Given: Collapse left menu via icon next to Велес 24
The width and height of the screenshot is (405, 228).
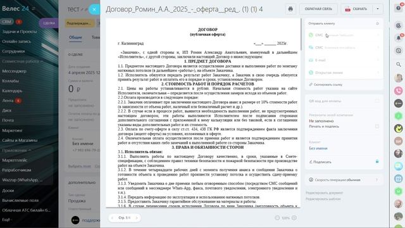Looking at the screenshot, I should point(34,8).
